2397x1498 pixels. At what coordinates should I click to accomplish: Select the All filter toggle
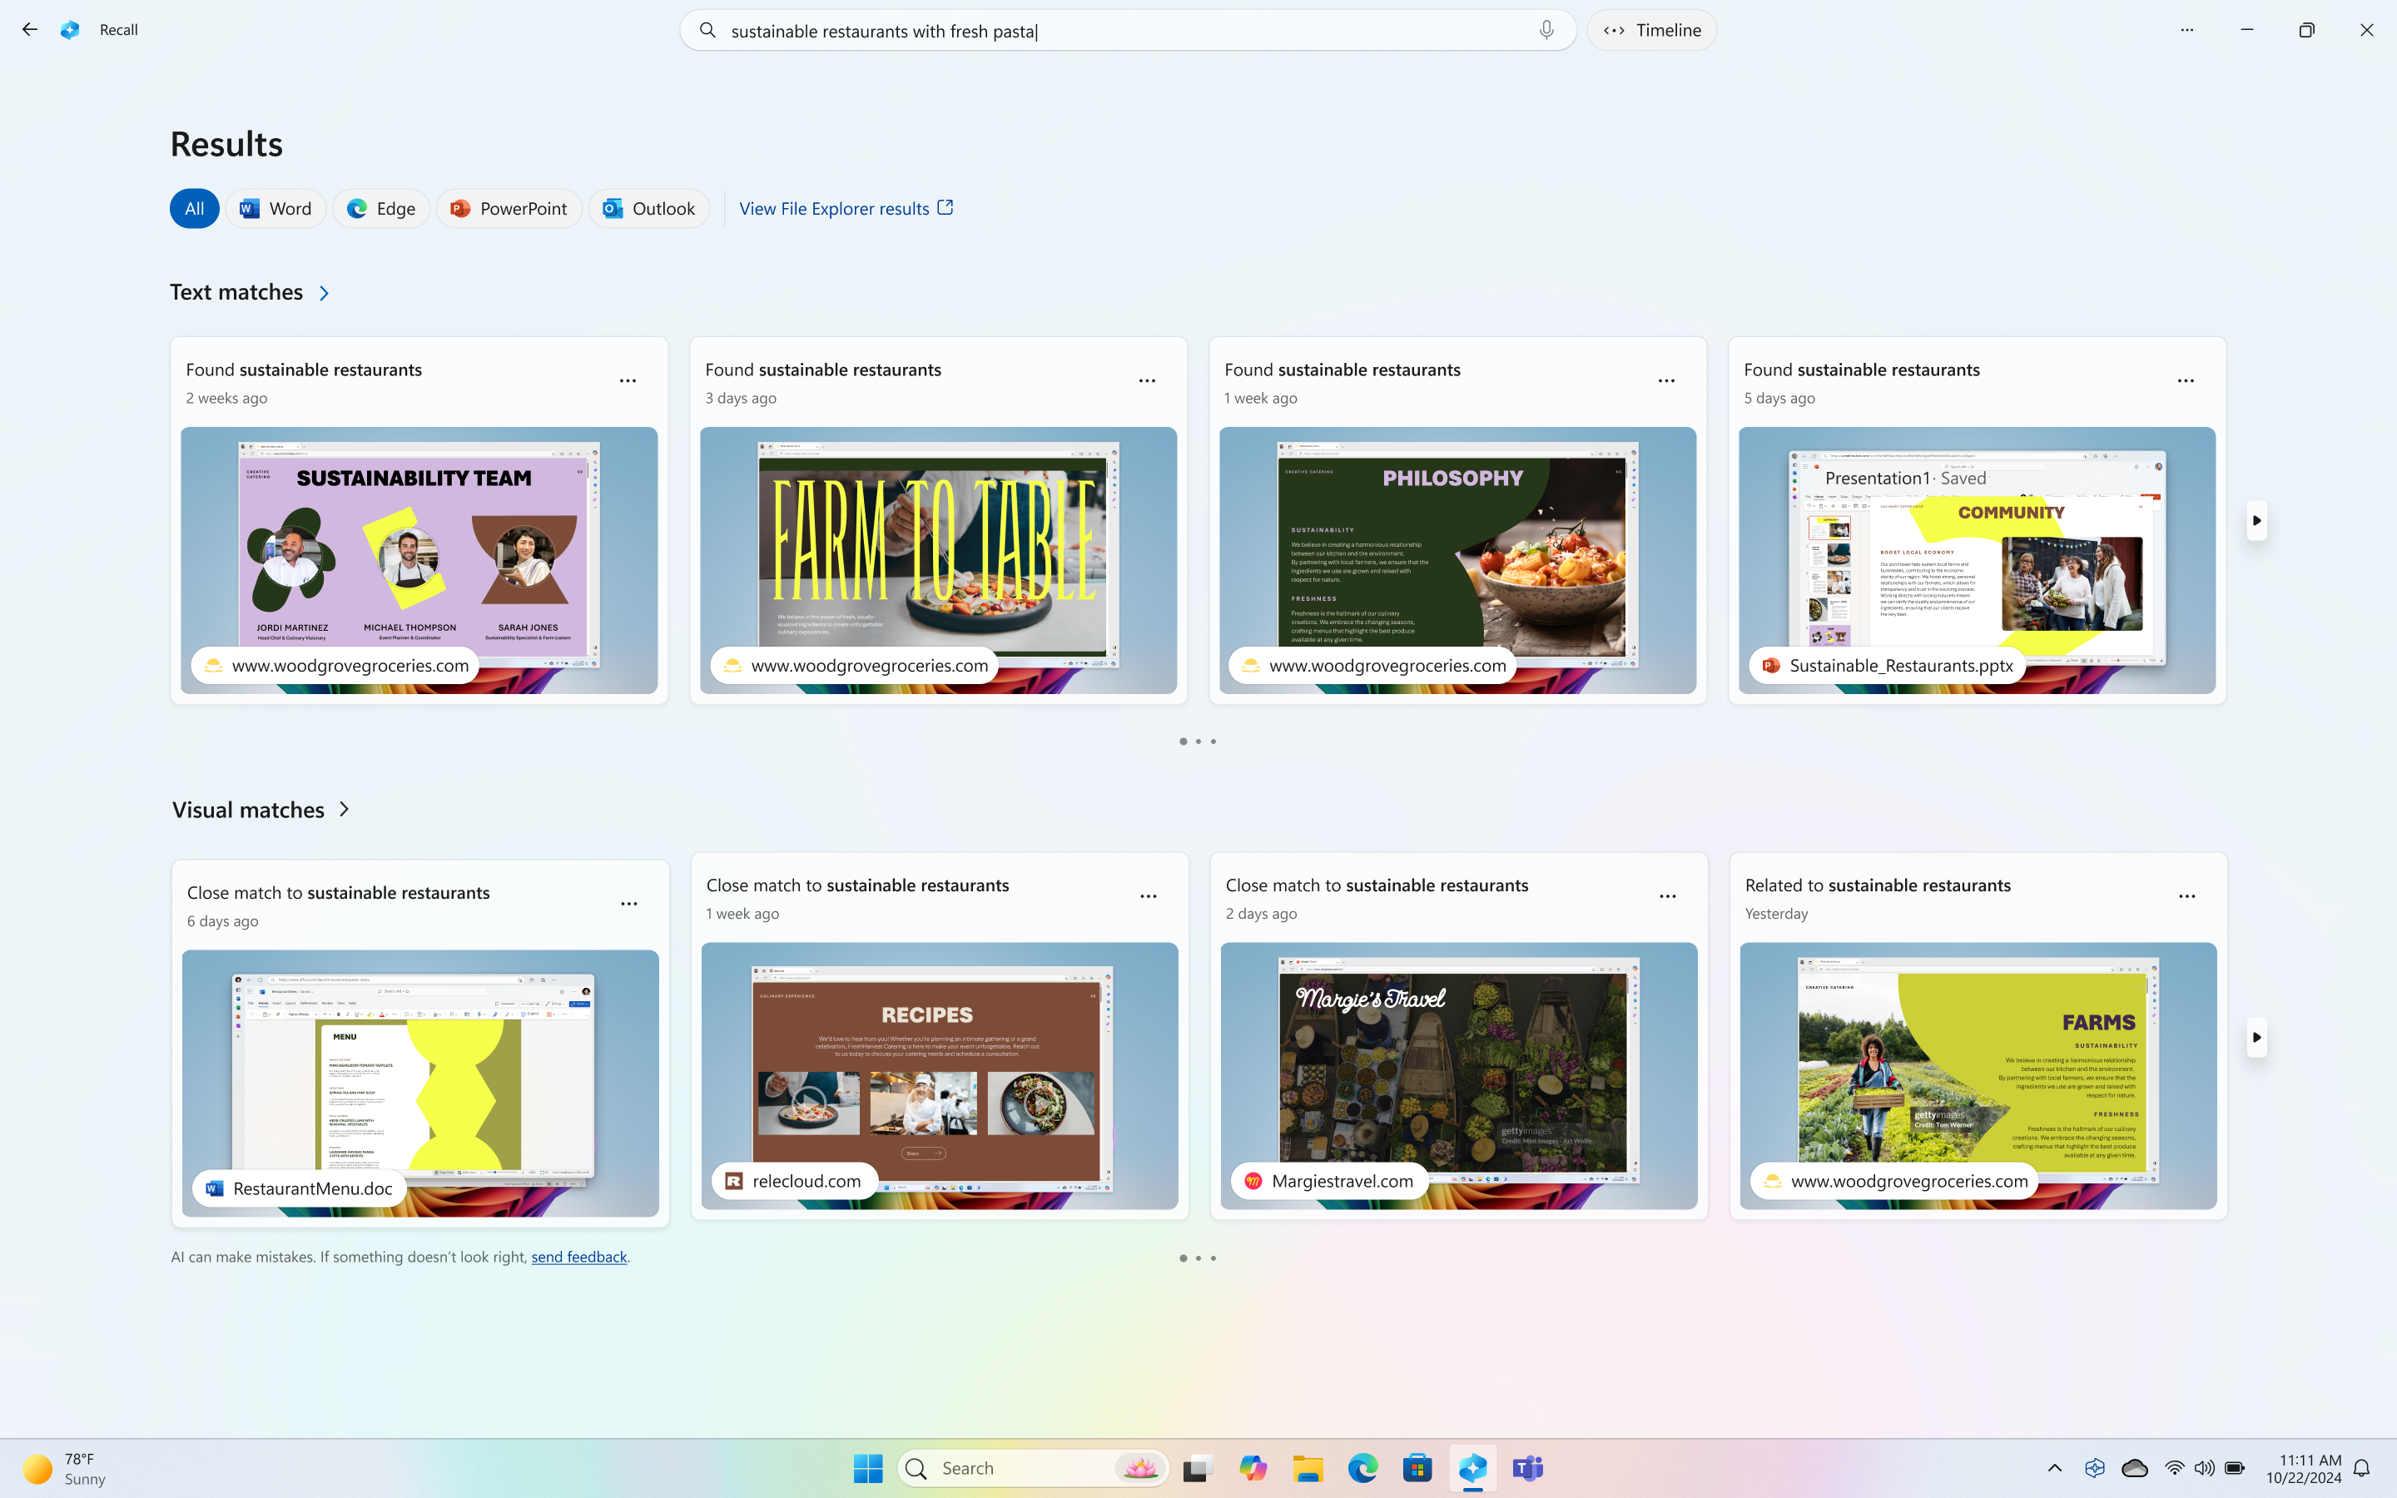coord(193,209)
